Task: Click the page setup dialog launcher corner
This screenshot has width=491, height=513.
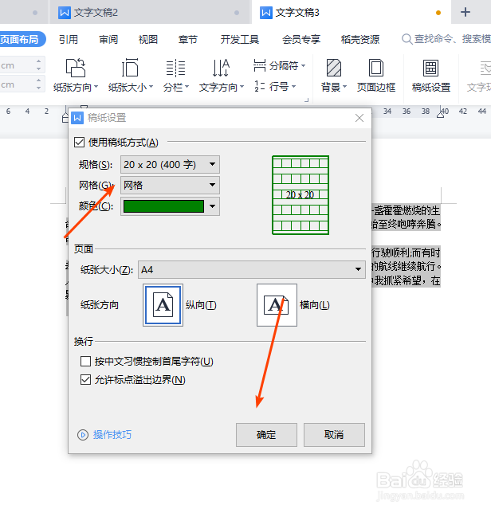Action: pyautogui.click(x=307, y=100)
